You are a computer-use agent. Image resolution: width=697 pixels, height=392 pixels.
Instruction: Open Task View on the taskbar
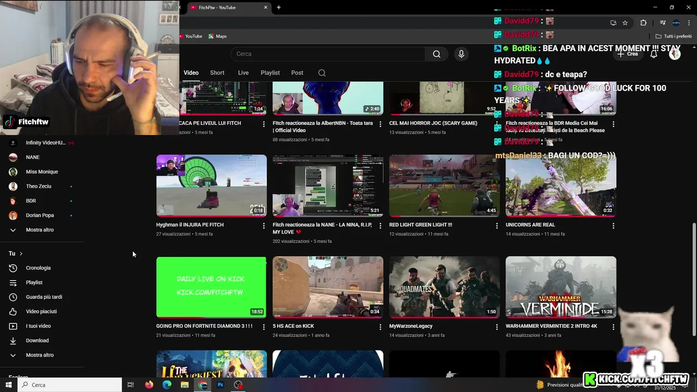[x=131, y=385]
